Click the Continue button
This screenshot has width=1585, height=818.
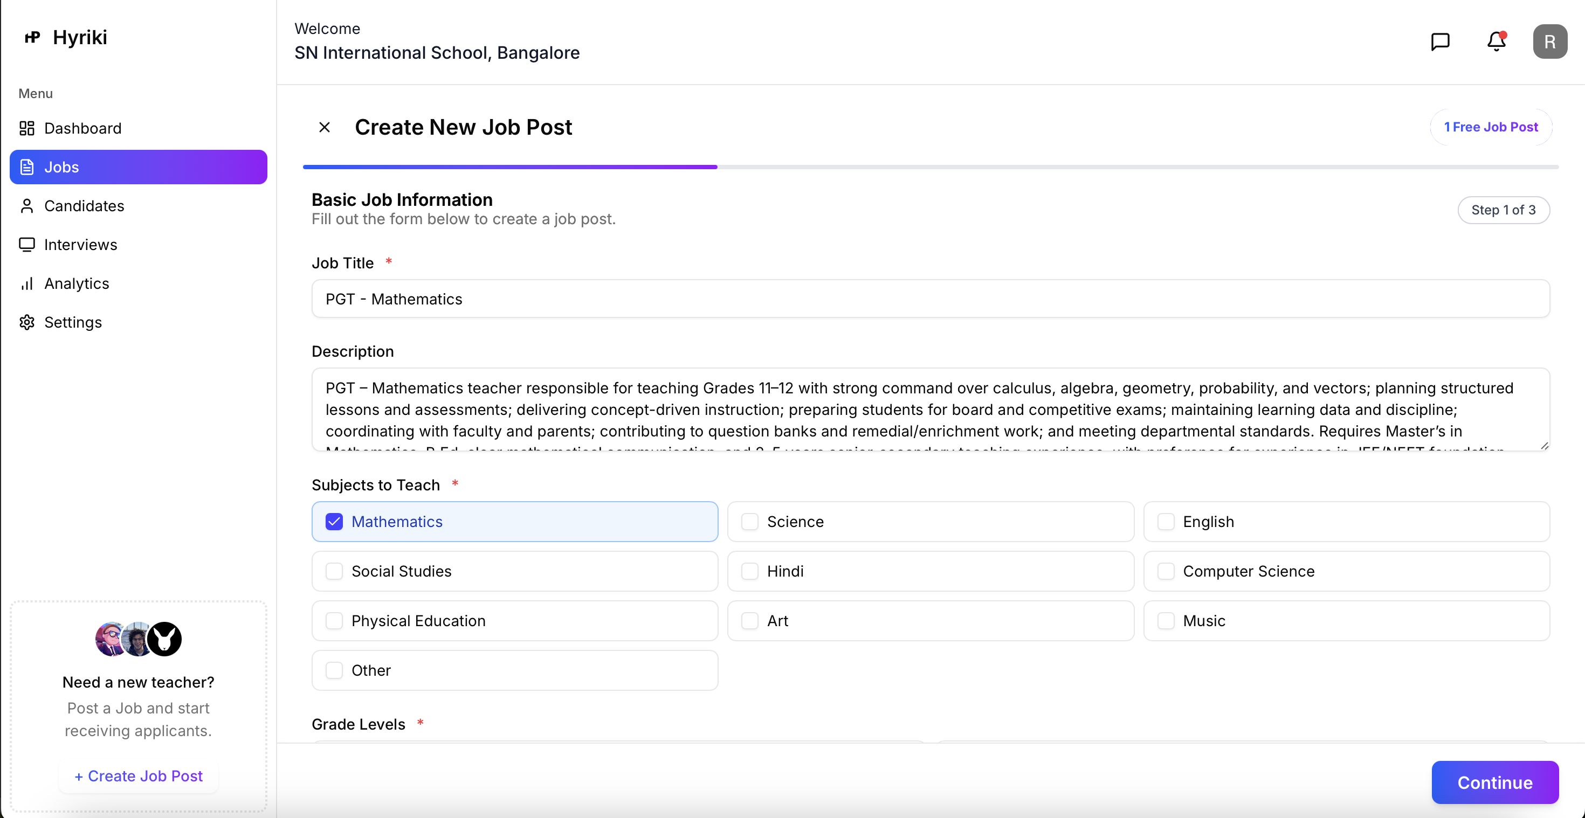[1495, 782]
